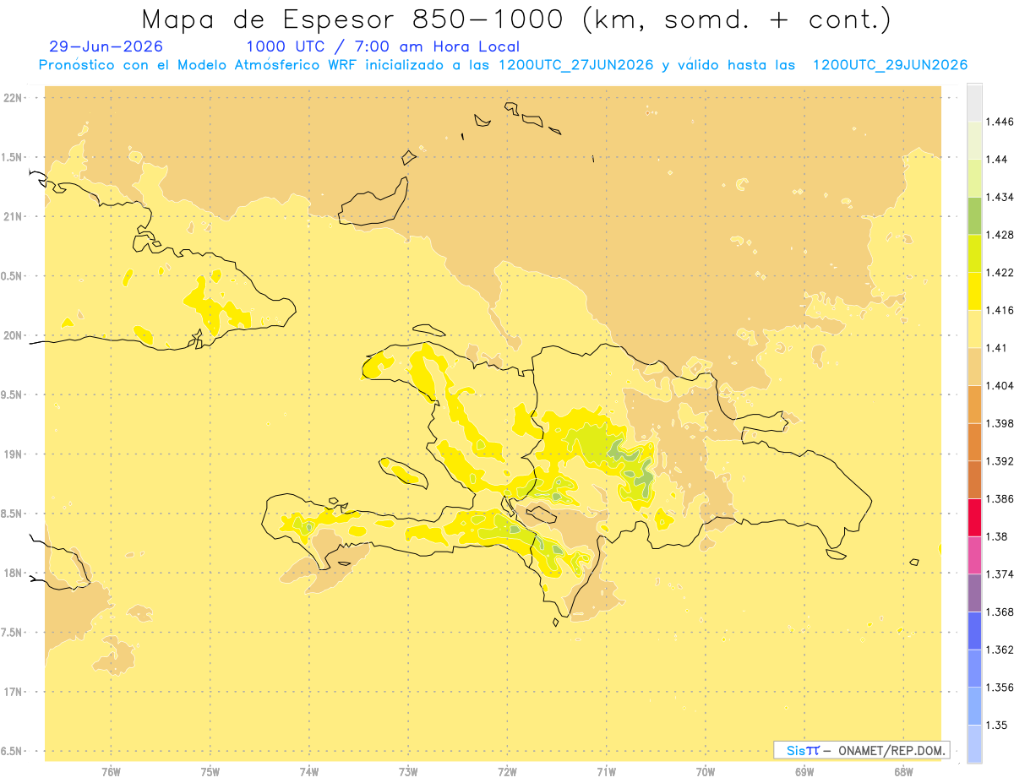Click the '20N' latitude label
The image size is (1014, 783).
click(13, 335)
